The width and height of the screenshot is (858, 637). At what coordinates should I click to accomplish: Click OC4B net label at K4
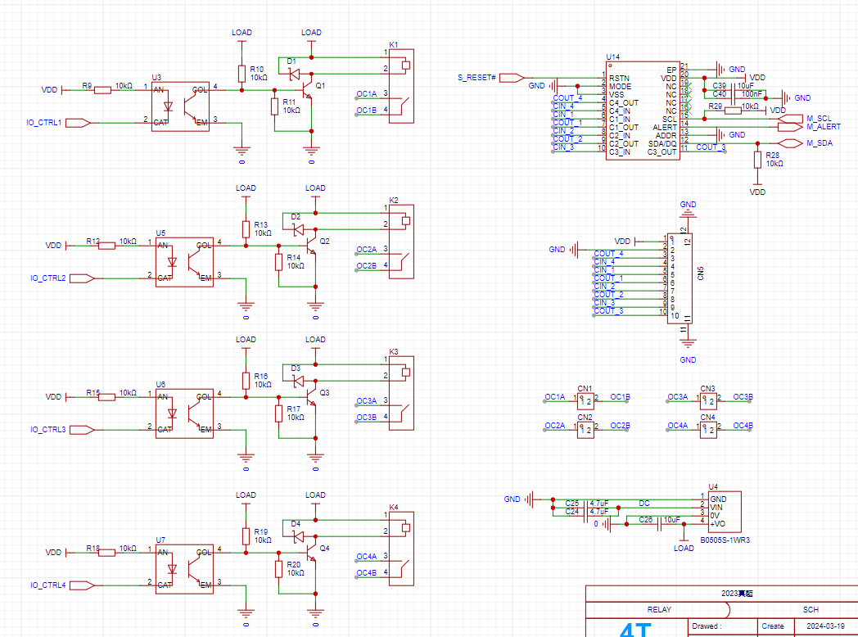367,573
